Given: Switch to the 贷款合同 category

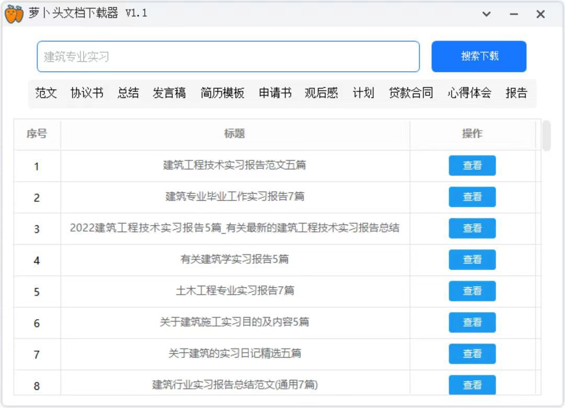Looking at the screenshot, I should [411, 93].
